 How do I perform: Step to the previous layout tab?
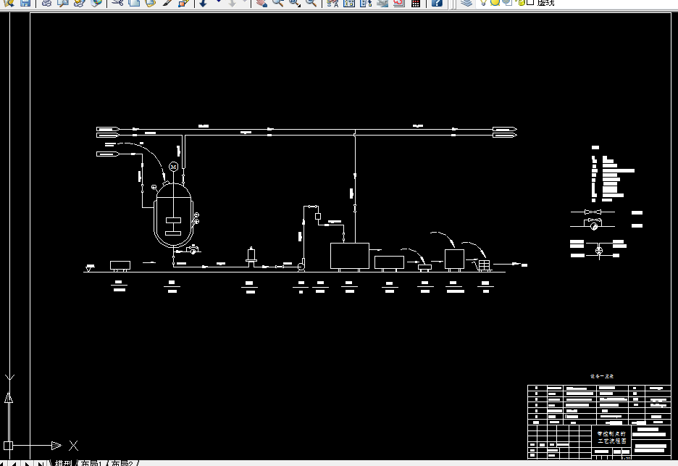point(14,464)
